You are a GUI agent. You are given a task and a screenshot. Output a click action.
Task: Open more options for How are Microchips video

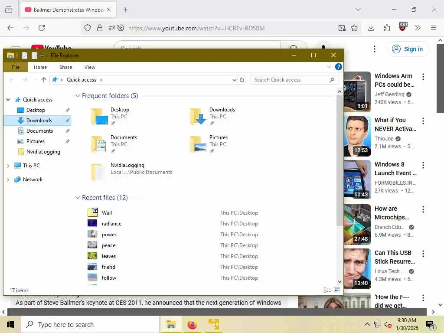423,209
